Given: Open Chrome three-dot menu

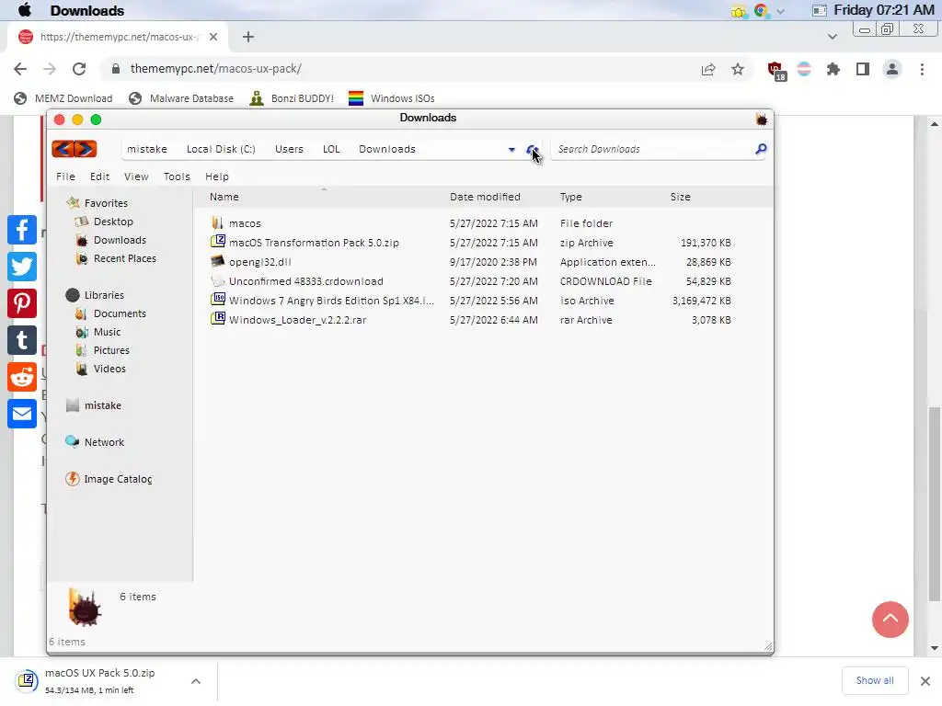Looking at the screenshot, I should point(922,69).
